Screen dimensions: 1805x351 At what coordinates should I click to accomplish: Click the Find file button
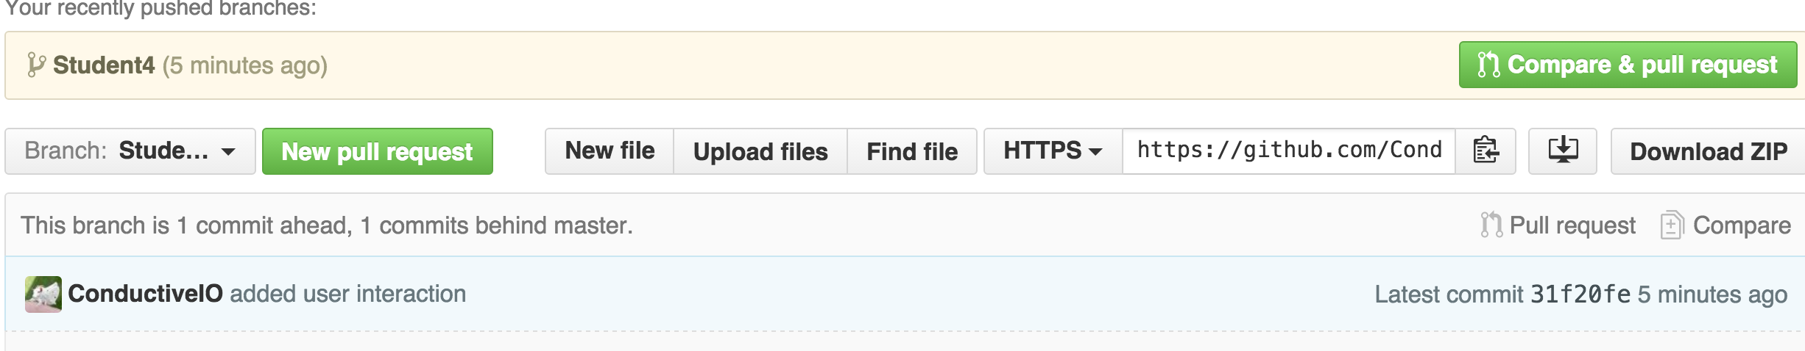[912, 151]
